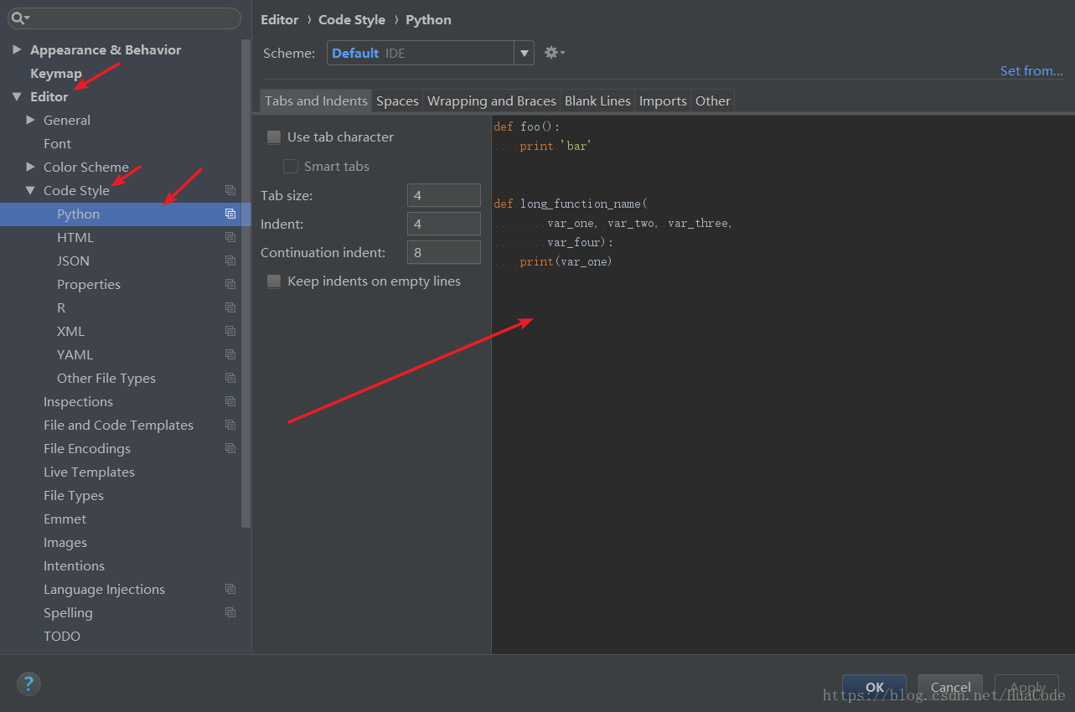Click Code Style in the breadcrumb
This screenshot has width=1075, height=712.
pos(352,20)
